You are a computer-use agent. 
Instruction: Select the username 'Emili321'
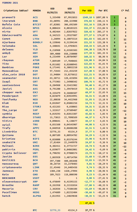(x=9, y=160)
